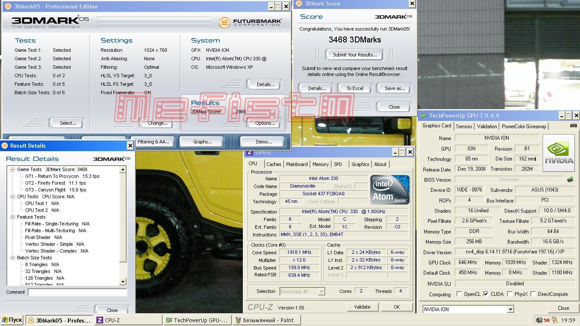This screenshot has height=326, width=580.
Task: Open the About tab in CPU-Z
Action: (x=380, y=164)
